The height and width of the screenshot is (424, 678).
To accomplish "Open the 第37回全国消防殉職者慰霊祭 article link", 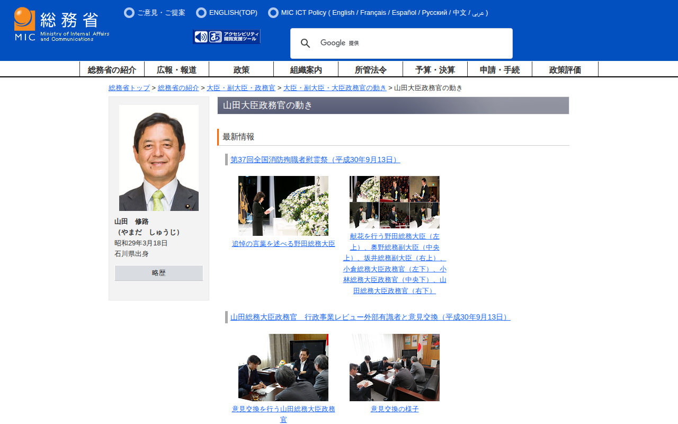I will (315, 160).
